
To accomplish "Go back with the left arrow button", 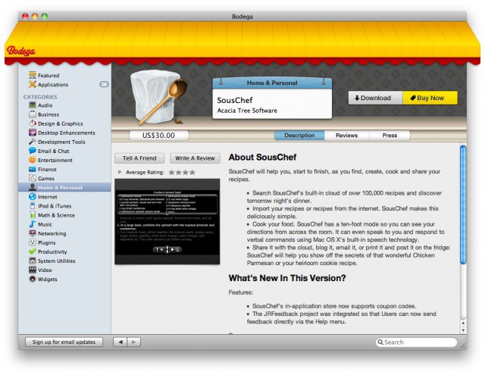I will click(x=120, y=342).
